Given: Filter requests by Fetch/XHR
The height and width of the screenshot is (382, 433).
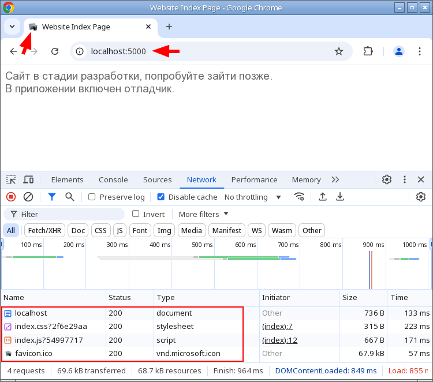Looking at the screenshot, I should point(44,230).
